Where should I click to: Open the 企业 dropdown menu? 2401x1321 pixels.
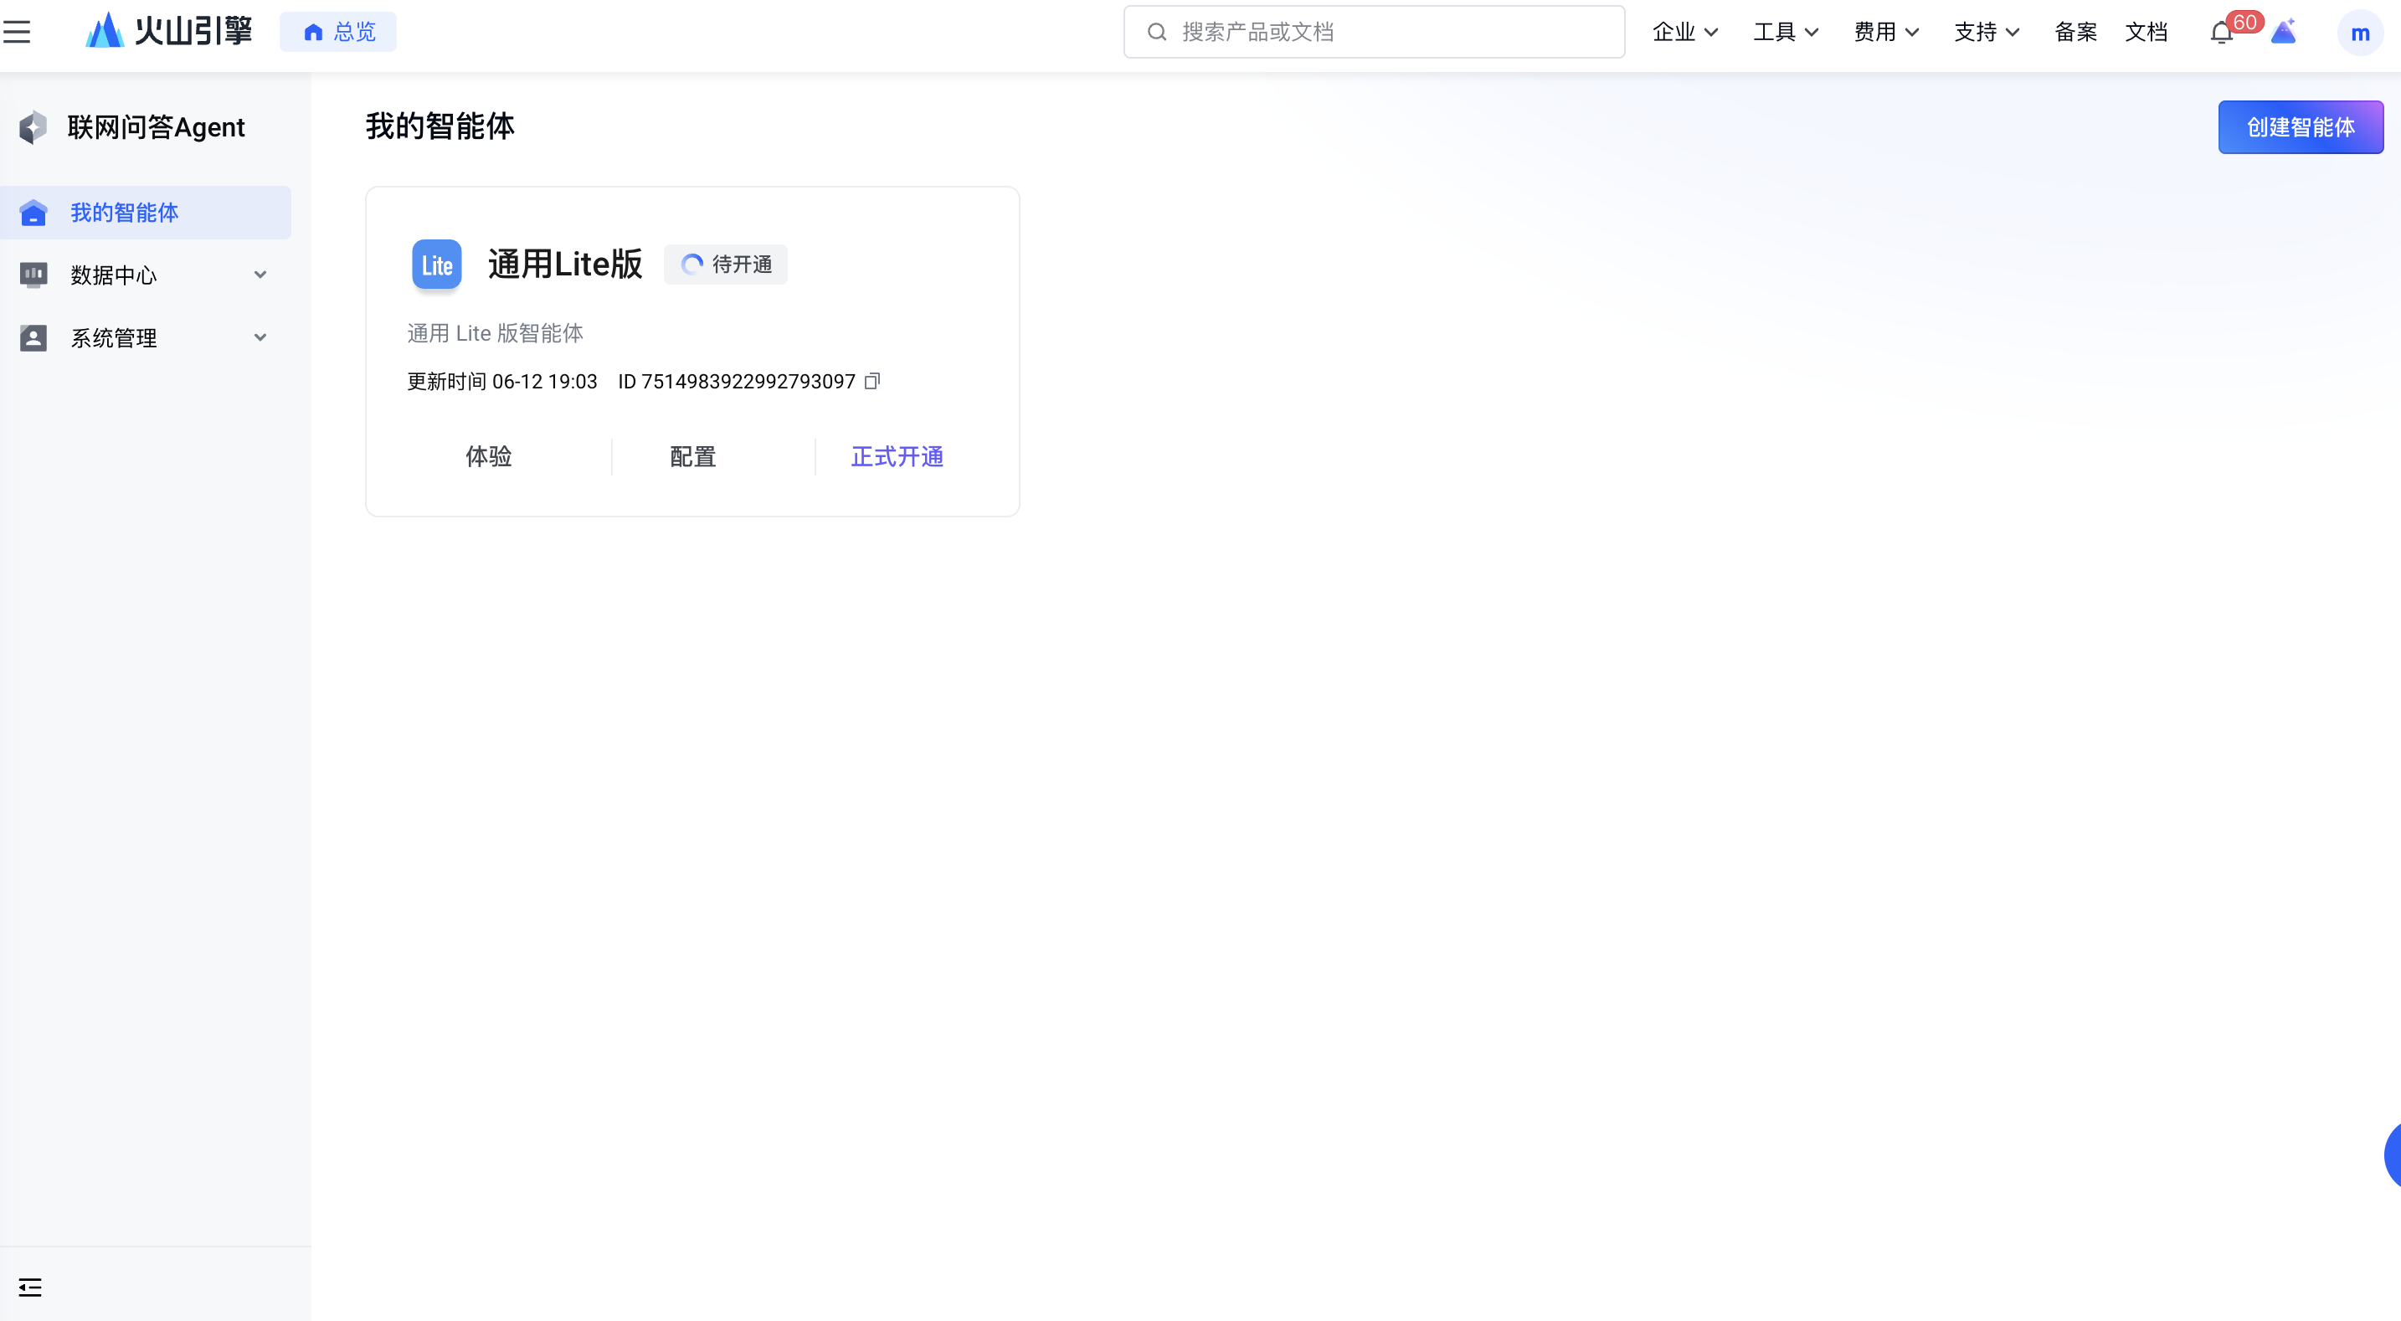1684,33
